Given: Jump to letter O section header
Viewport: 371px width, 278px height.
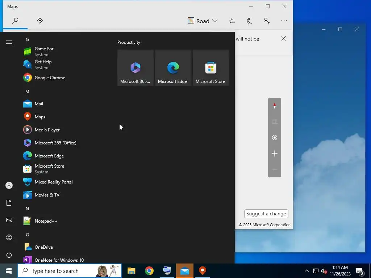Looking at the screenshot, I should (28, 235).
